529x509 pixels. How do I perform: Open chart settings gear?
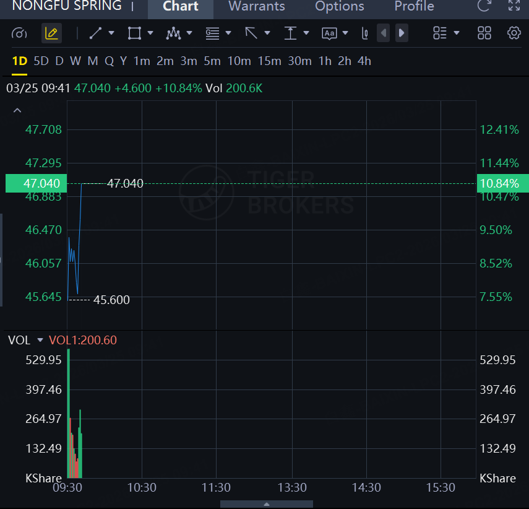[514, 33]
